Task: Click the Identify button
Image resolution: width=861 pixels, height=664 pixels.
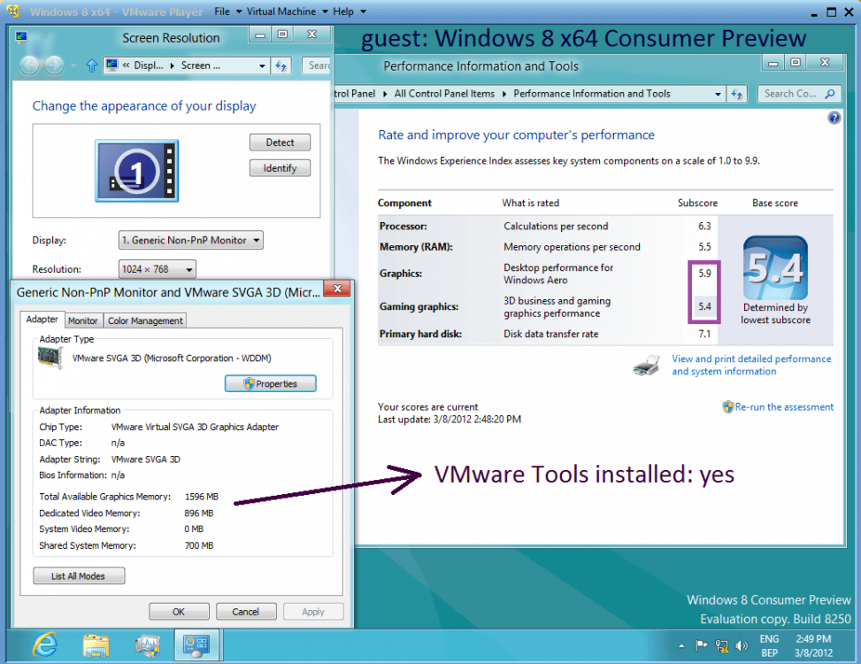Action: coord(280,168)
